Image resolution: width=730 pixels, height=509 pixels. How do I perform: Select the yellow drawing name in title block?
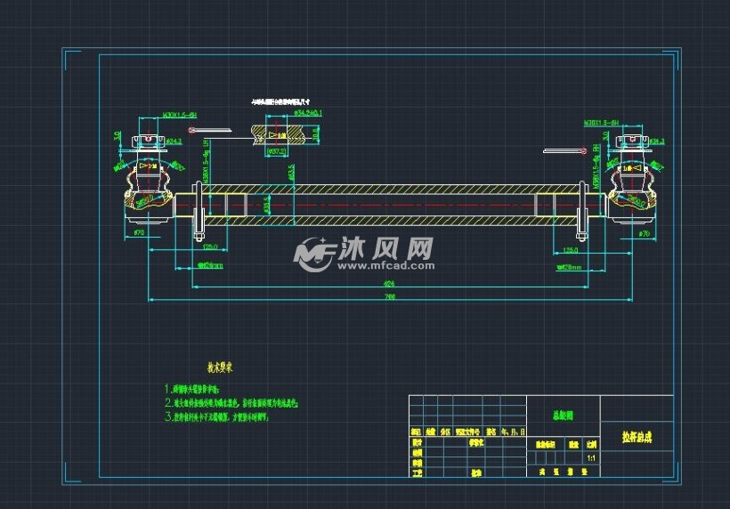pos(637,439)
